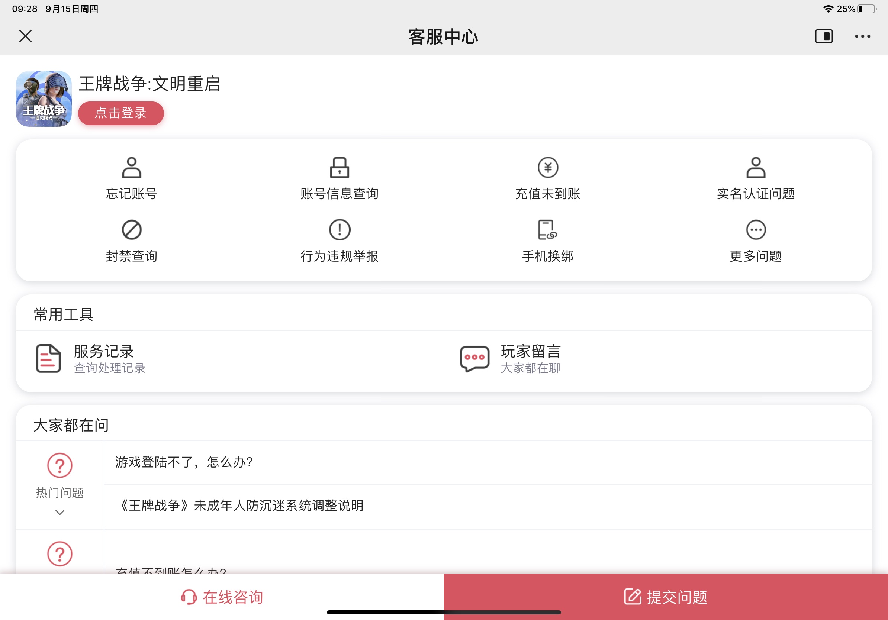Select the 更多问题 label

click(756, 256)
